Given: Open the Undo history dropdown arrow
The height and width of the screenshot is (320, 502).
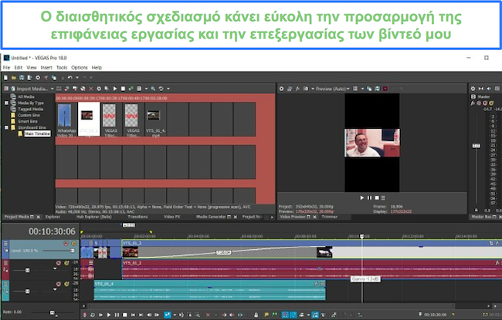Looking at the screenshot, I should 76,78.
